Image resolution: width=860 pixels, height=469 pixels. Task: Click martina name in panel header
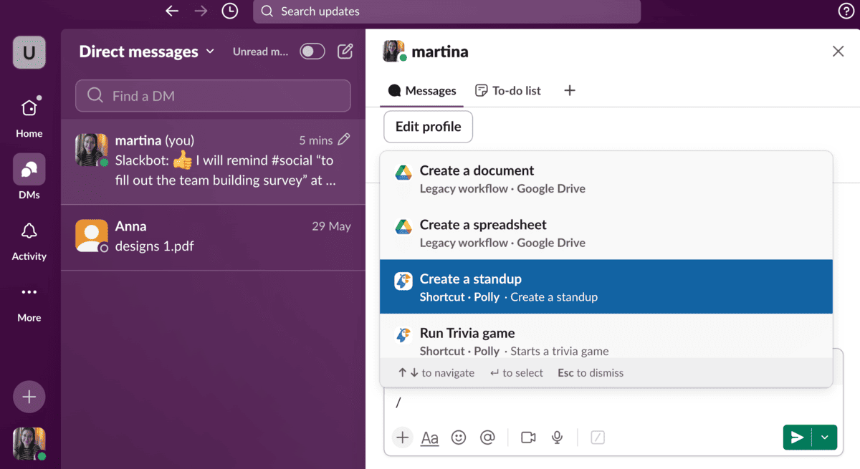pyautogui.click(x=440, y=52)
